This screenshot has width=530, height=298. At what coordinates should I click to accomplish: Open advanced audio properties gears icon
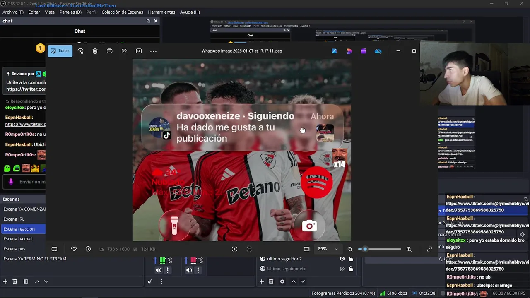[150, 281]
